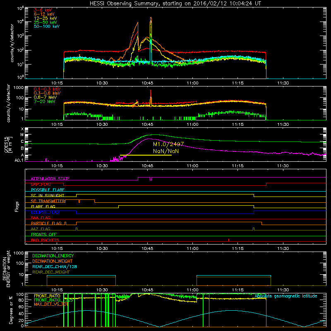This screenshot has width=331, height=331.
Task: Click the Degrees or % axis label
Action: click(11, 310)
